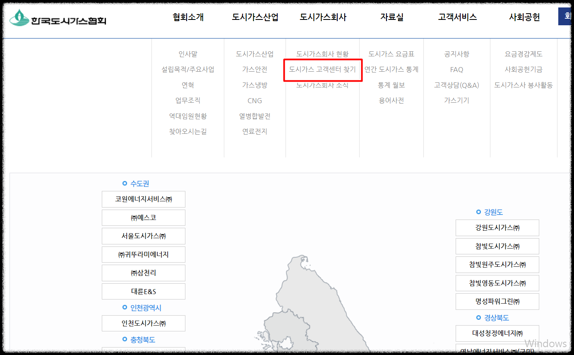Select ㈜삼천리 button

(144, 273)
